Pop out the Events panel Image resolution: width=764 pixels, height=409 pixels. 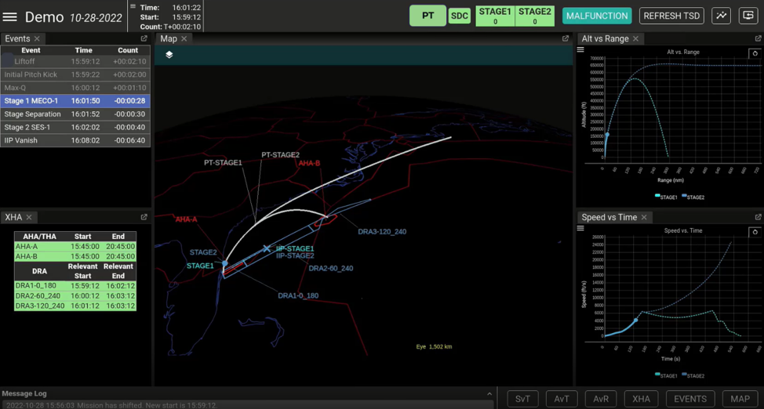(144, 38)
